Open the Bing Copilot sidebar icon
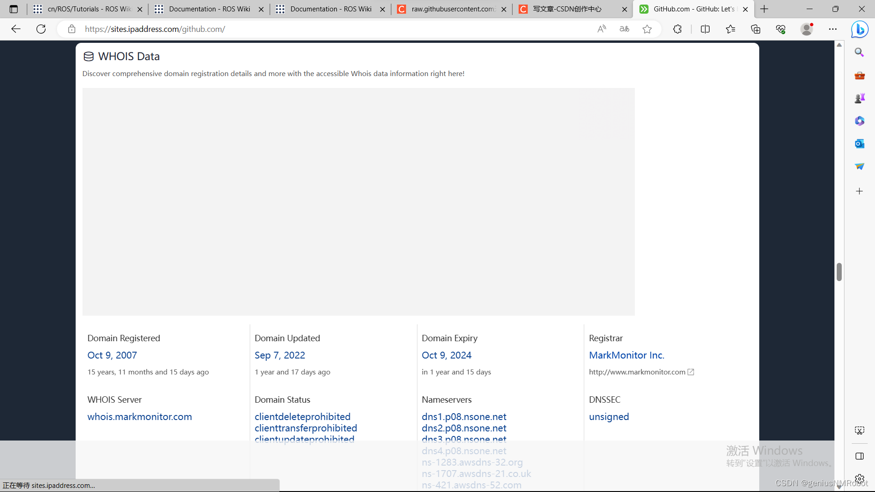The image size is (875, 492). [x=860, y=29]
